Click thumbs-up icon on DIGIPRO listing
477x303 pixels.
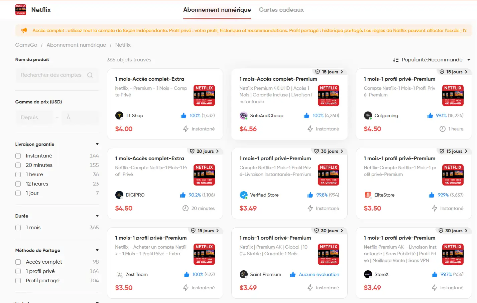(183, 195)
